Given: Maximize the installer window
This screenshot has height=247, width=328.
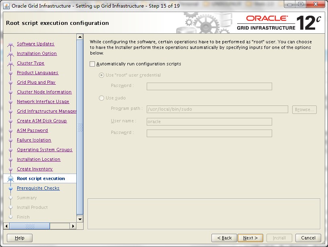Looking at the screenshot, I should (x=300, y=4).
